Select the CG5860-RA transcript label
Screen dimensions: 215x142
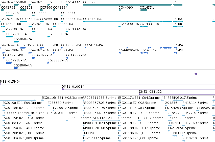[x=23, y=39]
